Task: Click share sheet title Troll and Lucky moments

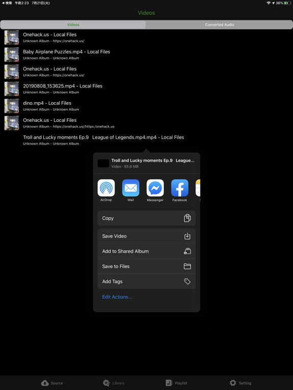Action: 153,160
